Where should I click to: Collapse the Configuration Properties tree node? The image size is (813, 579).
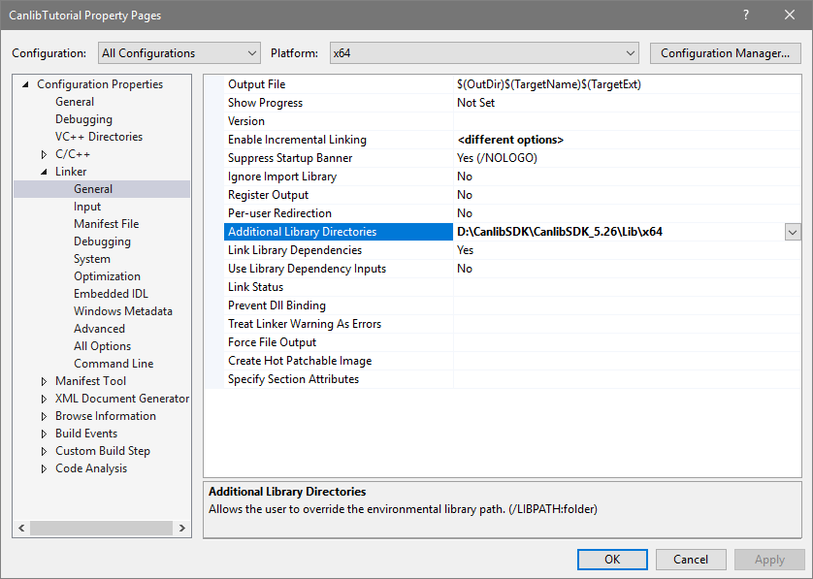point(25,84)
